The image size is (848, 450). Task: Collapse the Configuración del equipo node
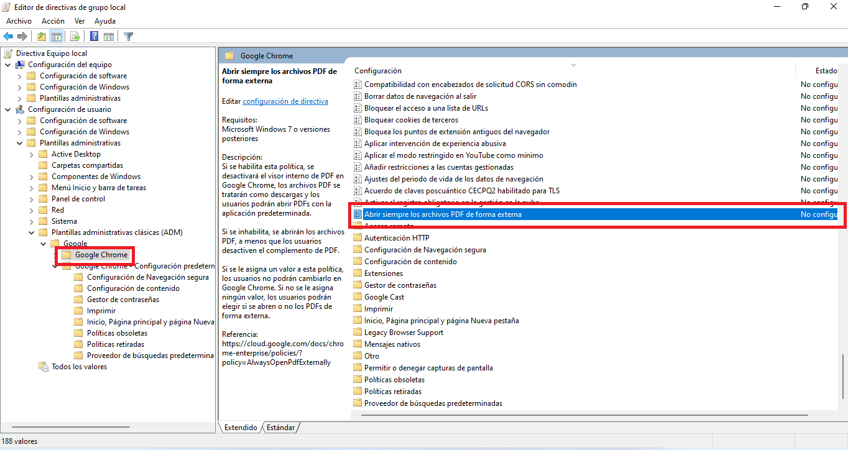point(7,65)
